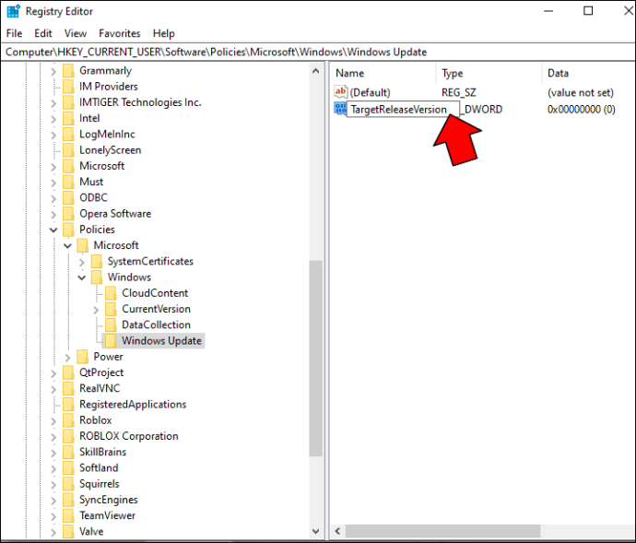Collapse the Windows key

[81, 278]
